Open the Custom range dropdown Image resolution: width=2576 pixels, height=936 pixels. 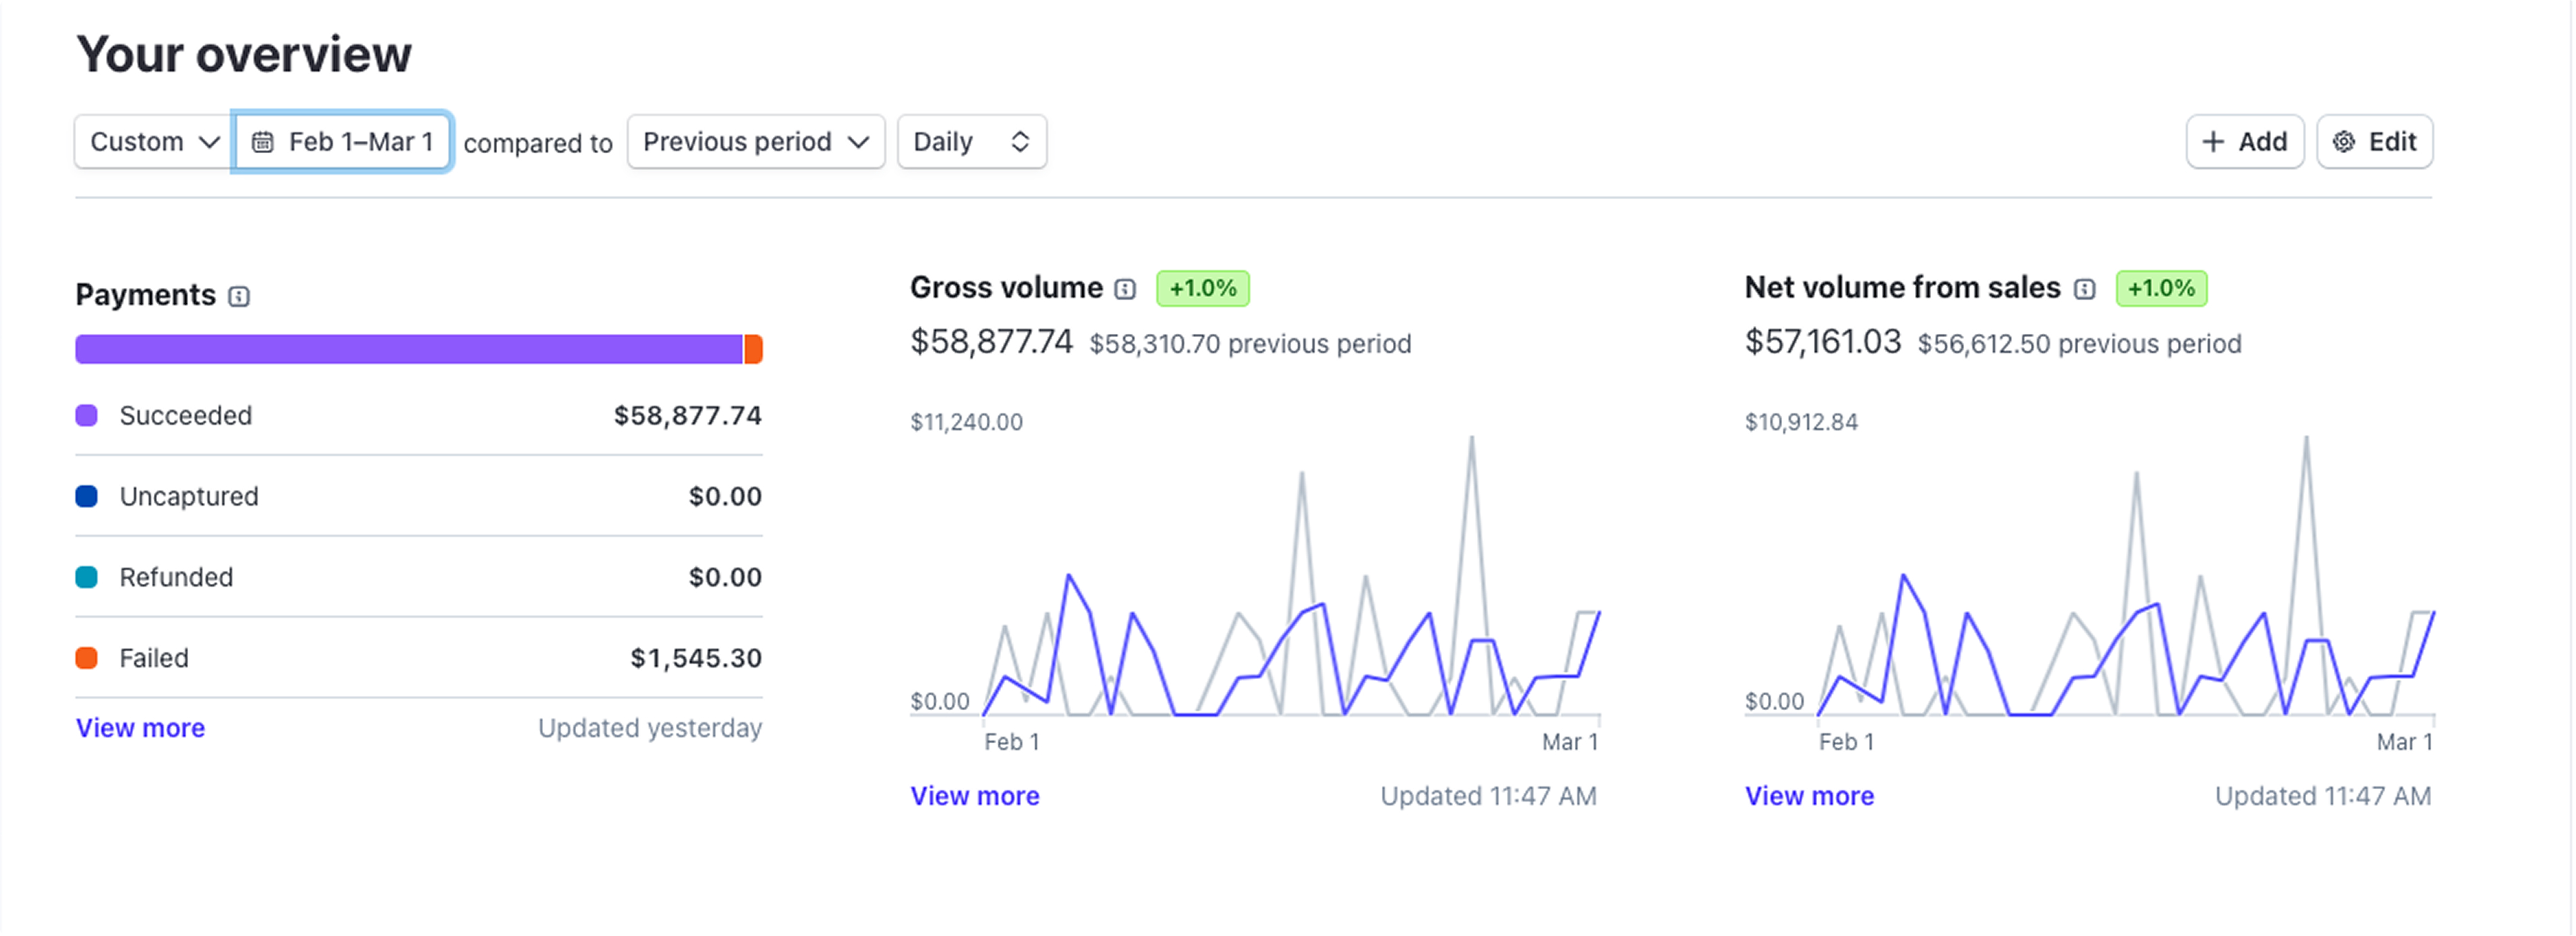(x=154, y=142)
